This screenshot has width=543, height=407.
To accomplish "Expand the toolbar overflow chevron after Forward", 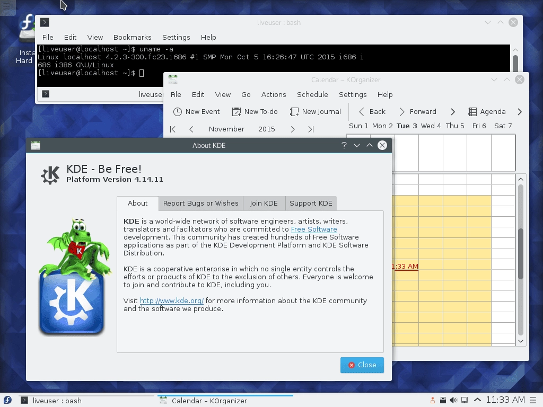I will [x=453, y=111].
